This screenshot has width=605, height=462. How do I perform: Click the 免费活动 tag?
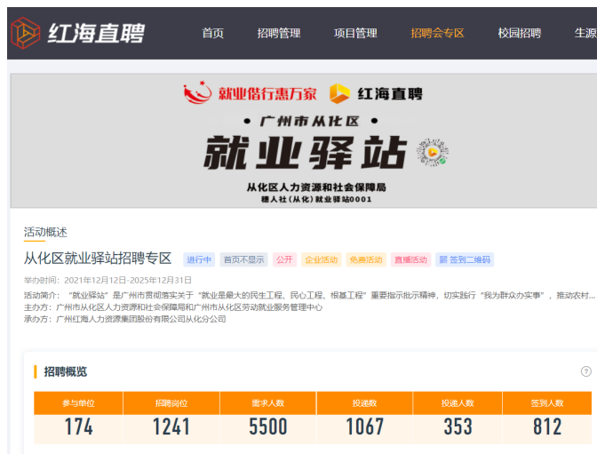coord(365,260)
